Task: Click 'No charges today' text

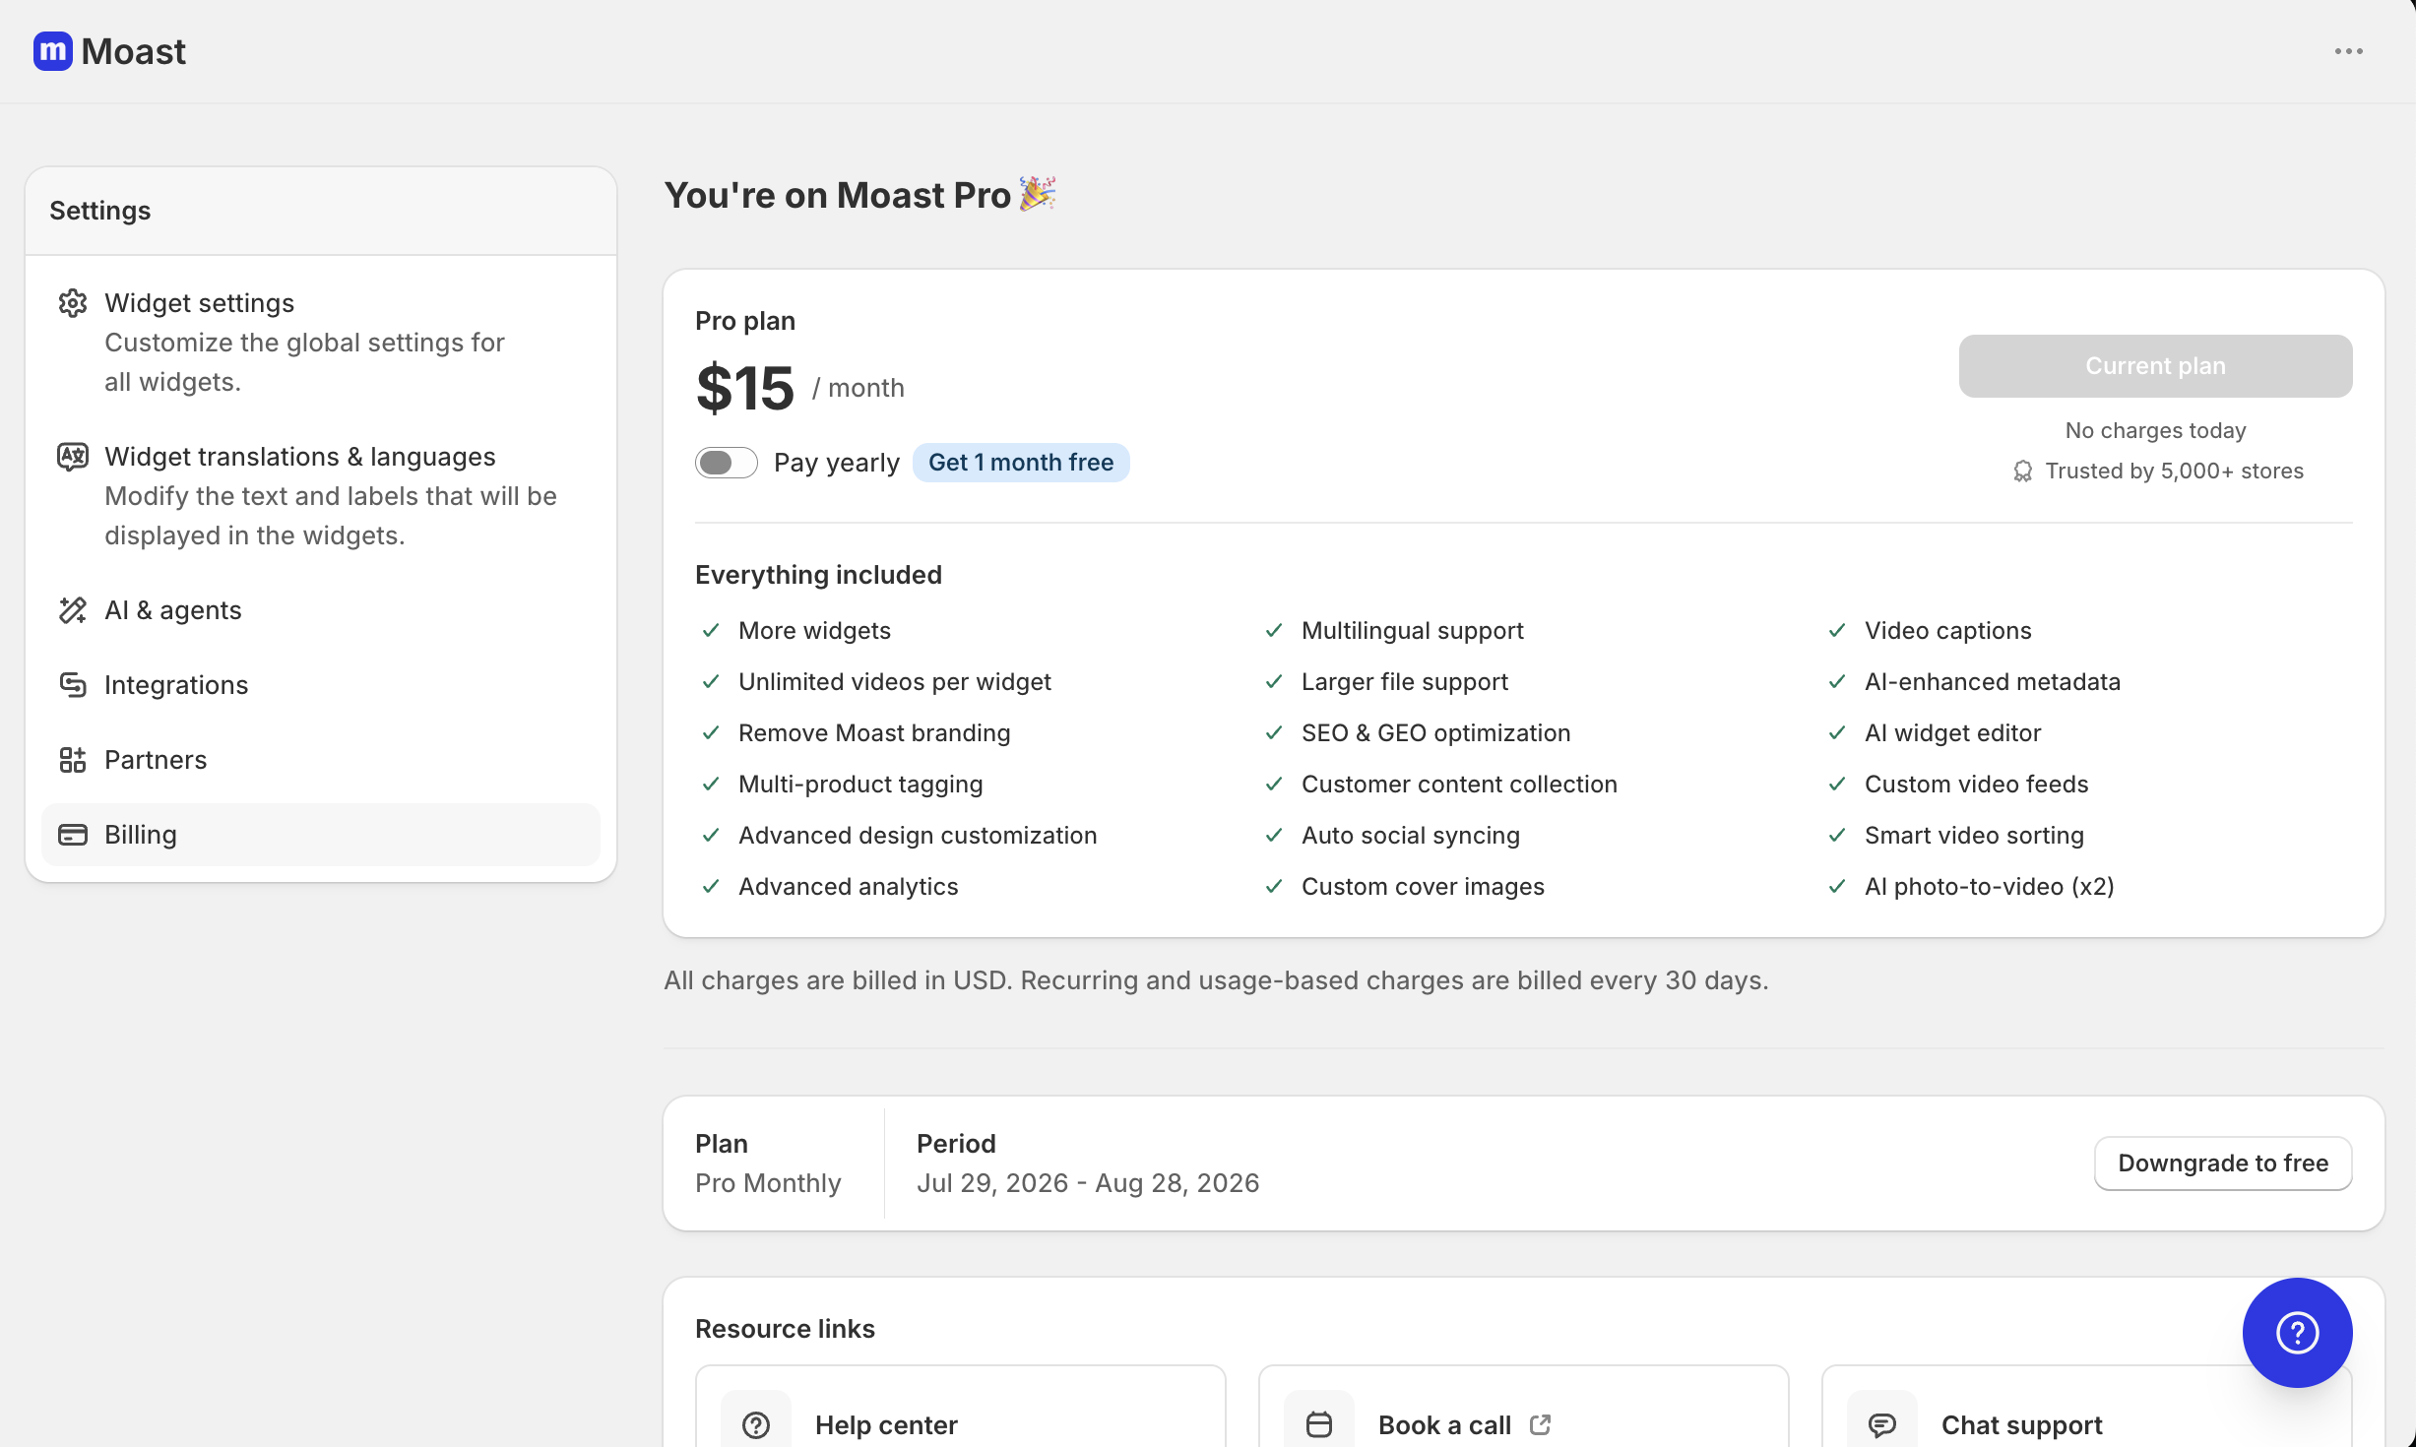Action: 2155,431
